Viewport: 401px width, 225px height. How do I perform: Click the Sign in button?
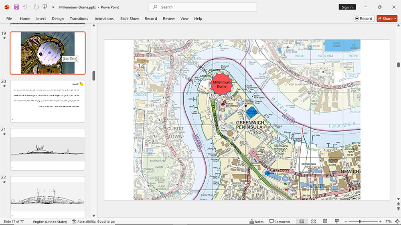coord(347,7)
